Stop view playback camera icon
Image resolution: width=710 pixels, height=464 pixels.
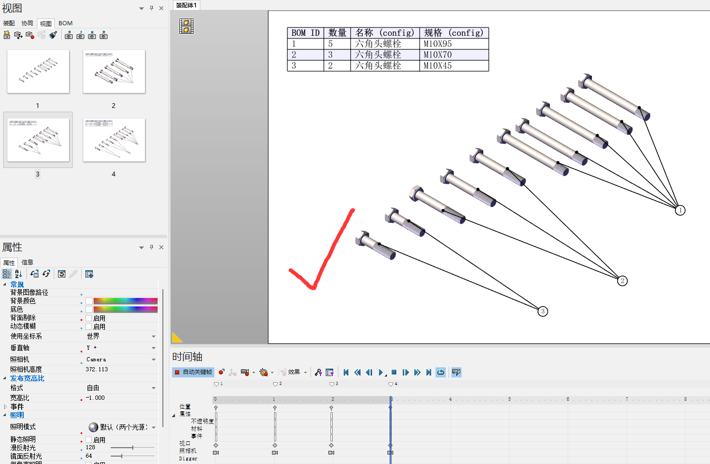pyautogui.click(x=92, y=35)
